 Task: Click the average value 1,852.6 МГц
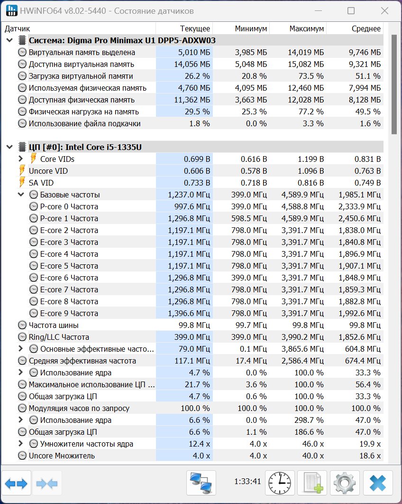coord(360,337)
